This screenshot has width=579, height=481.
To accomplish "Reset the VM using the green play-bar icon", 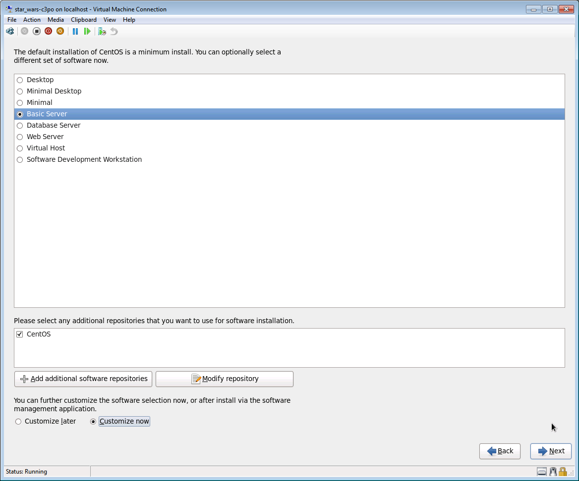I will pyautogui.click(x=87, y=31).
